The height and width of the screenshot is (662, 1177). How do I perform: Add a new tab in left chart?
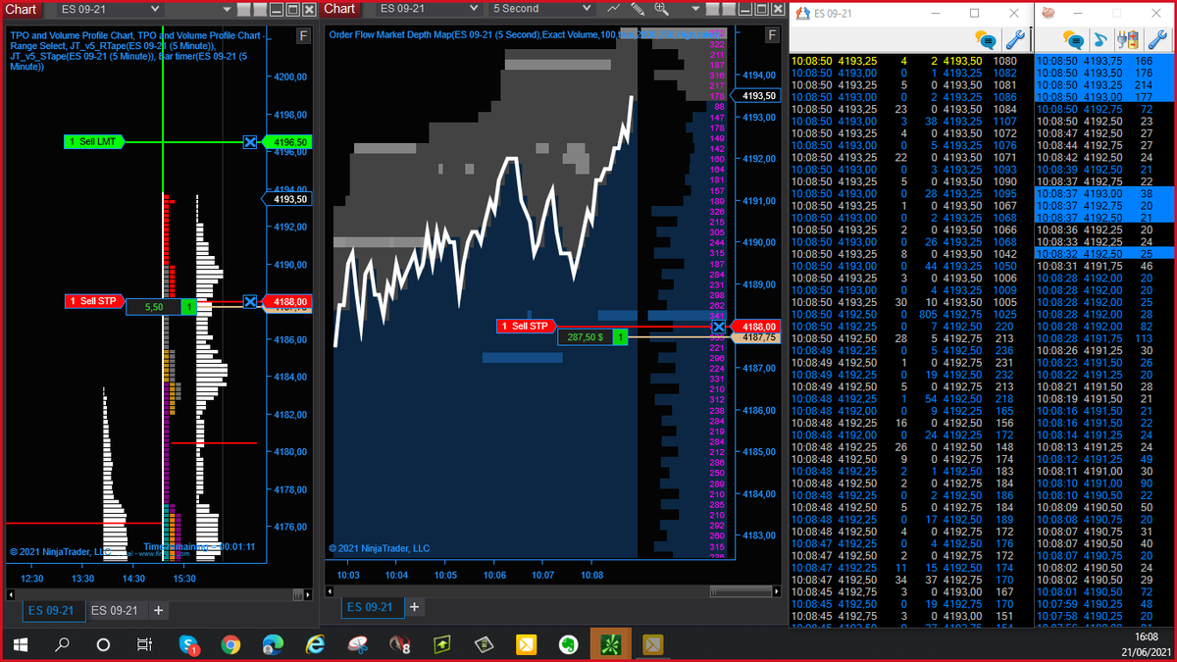tap(159, 610)
